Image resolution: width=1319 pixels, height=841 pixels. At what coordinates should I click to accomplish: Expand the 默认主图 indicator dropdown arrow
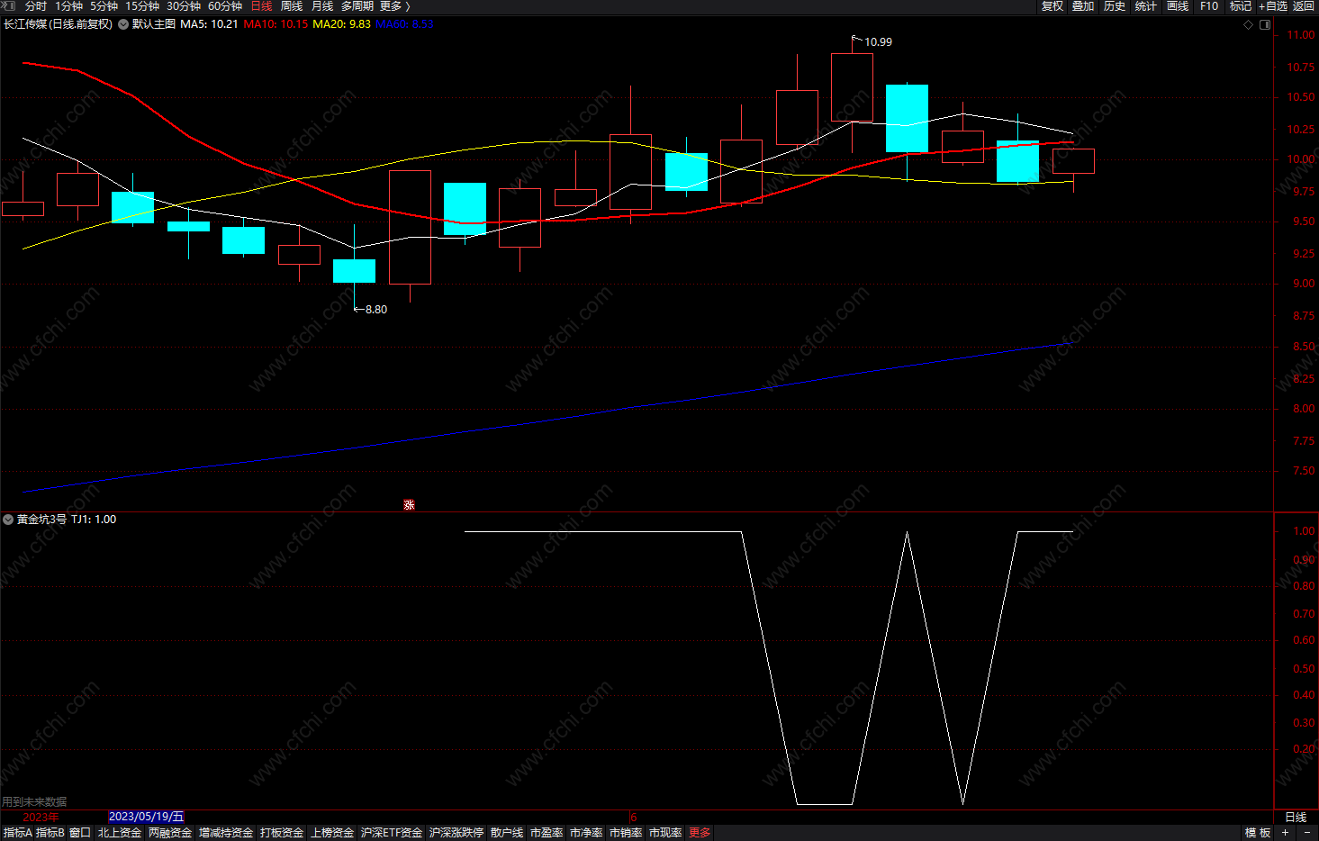tap(123, 24)
